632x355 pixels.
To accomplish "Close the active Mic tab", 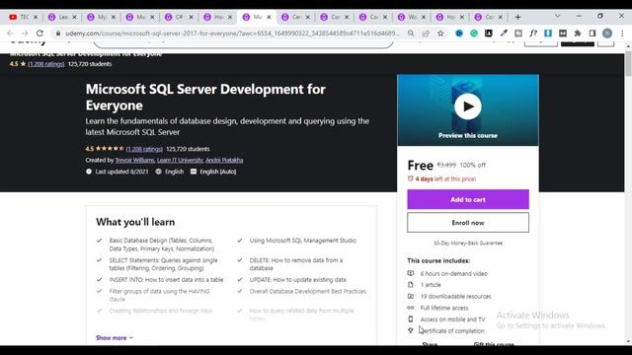I will [x=269, y=17].
